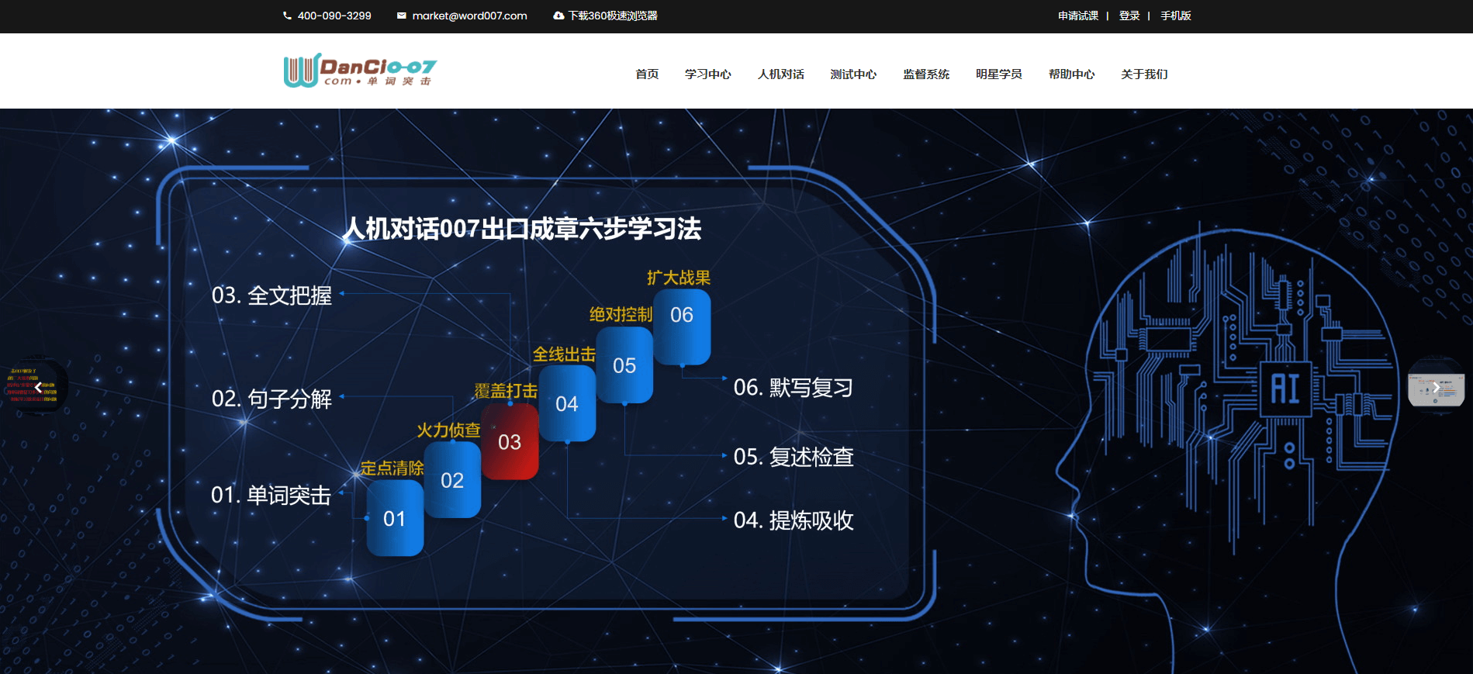Open the 人机对话 menu item
Screen dimensions: 1473x674
781,74
